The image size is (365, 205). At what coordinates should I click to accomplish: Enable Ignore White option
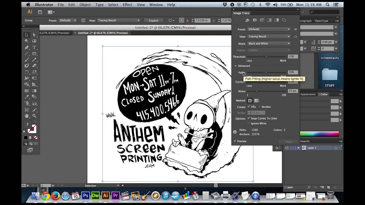[x=248, y=123]
